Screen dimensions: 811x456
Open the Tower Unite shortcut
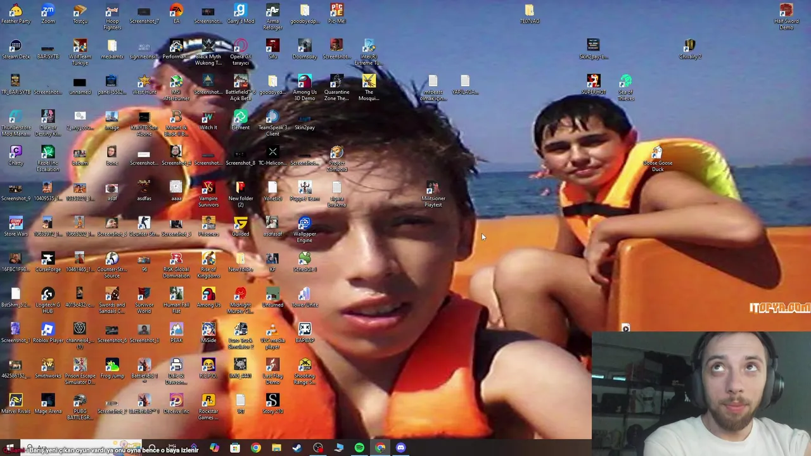(305, 298)
